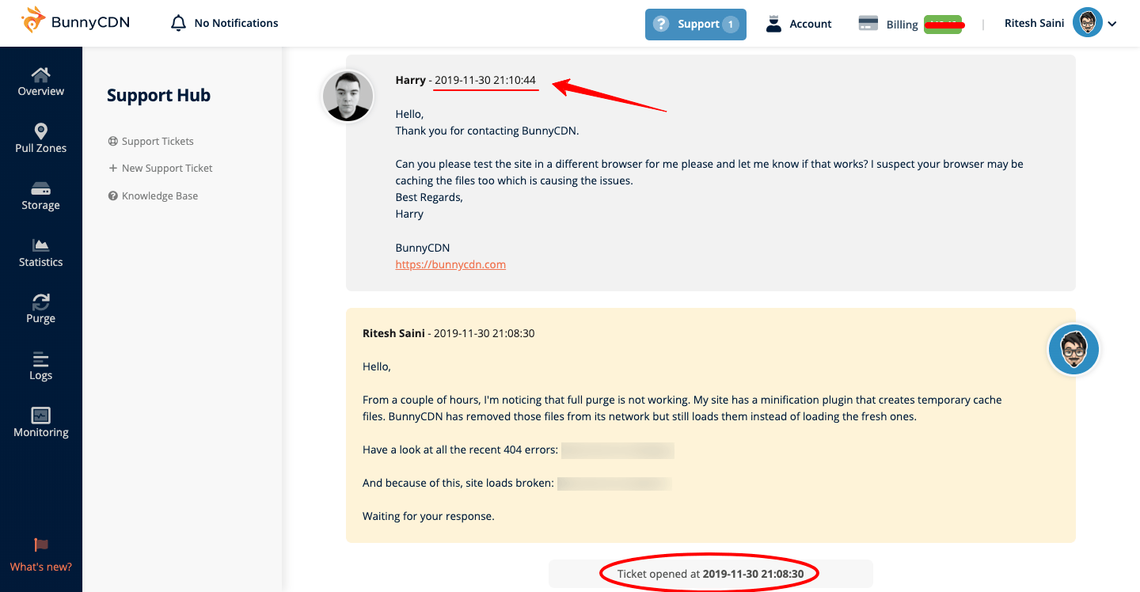
Task: Open the Billing section
Action: pyautogui.click(x=888, y=24)
